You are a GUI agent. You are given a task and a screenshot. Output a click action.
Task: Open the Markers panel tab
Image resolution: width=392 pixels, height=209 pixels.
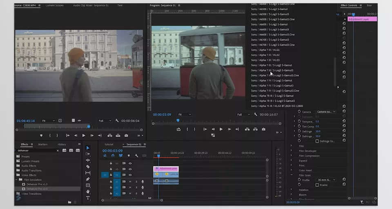click(43, 144)
